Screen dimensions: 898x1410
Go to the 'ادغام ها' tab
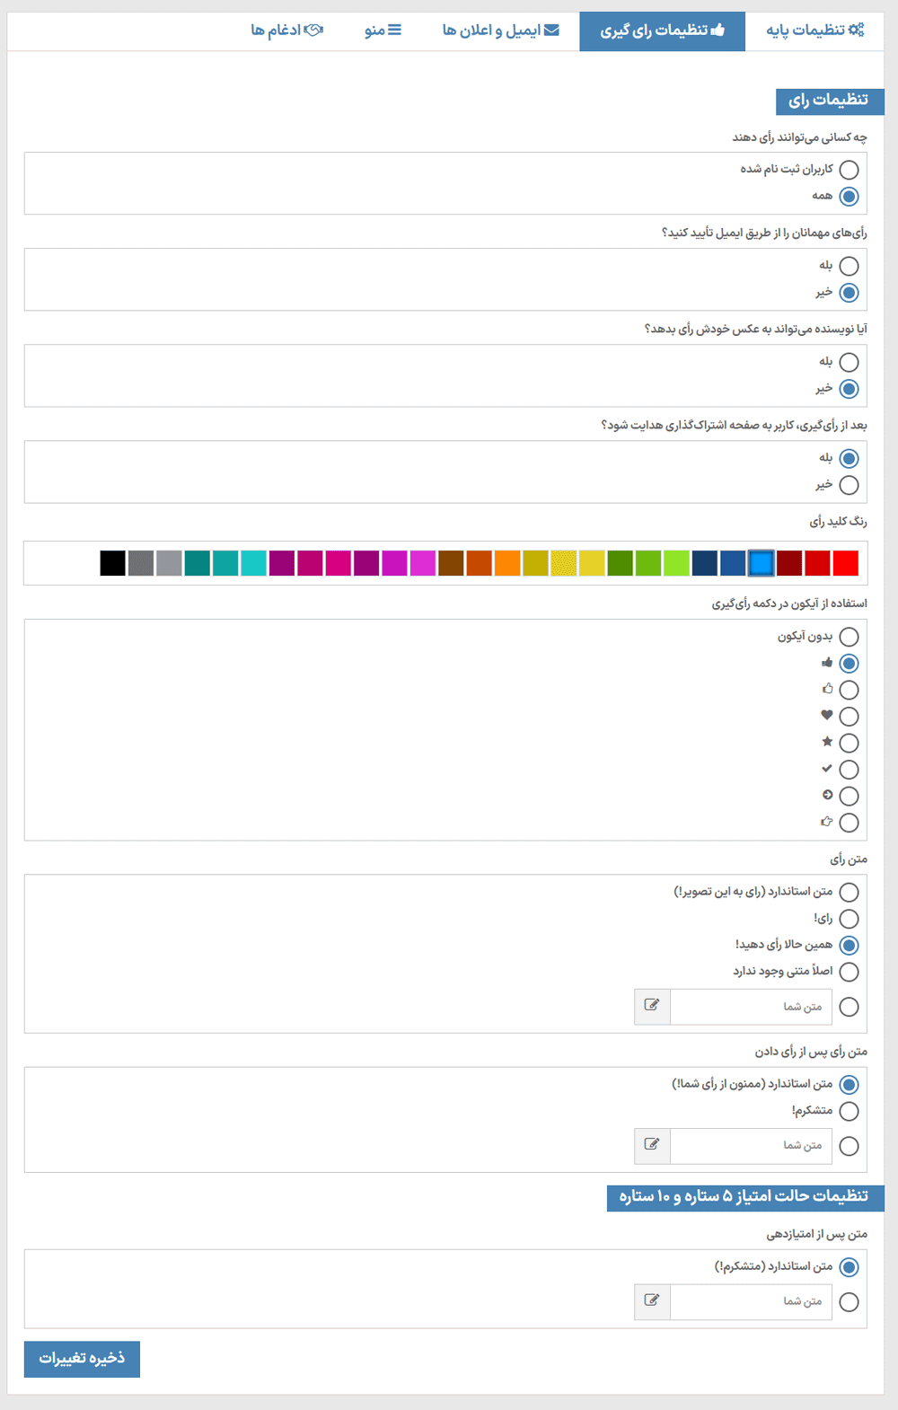(286, 31)
